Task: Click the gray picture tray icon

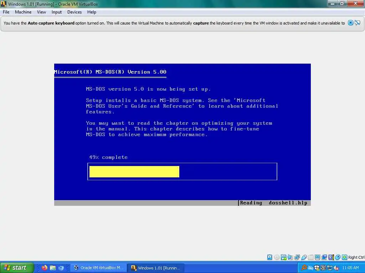Action: 323,268
